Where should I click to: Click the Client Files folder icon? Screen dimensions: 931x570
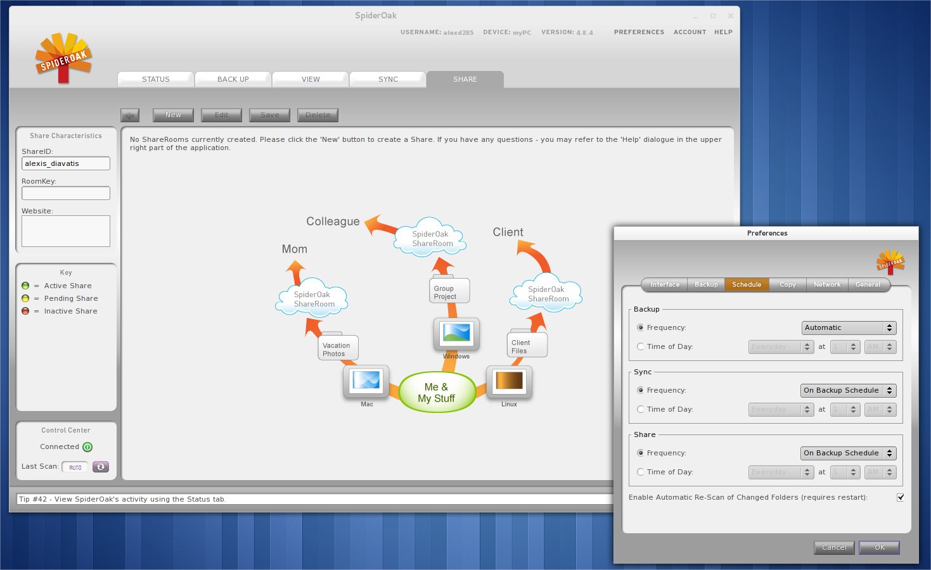(x=527, y=343)
